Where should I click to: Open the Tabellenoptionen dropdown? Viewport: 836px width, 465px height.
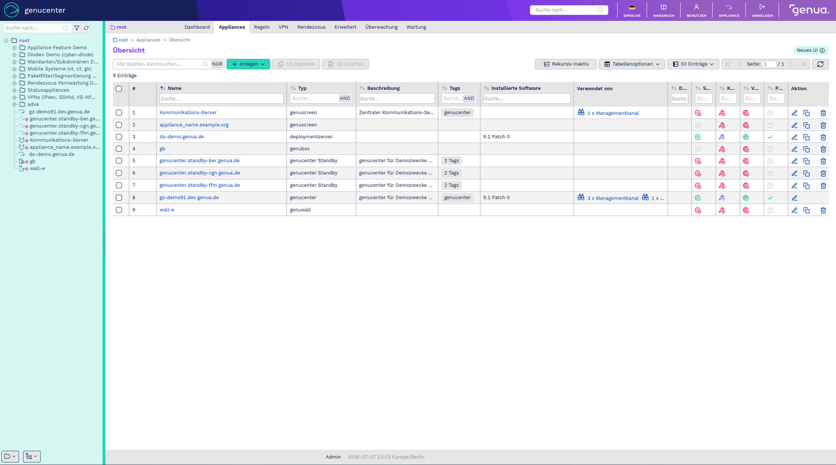click(x=632, y=64)
